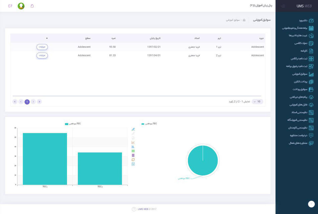This screenshot has width=318, height=214.
Task: Save chart as image icon
Action: coord(133,164)
